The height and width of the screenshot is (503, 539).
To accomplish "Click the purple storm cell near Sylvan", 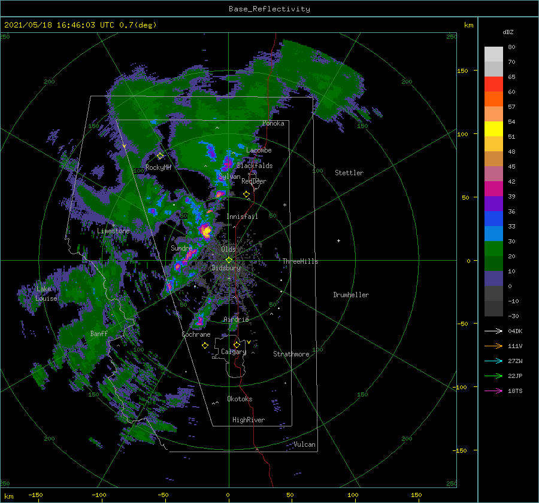I will tap(228, 162).
